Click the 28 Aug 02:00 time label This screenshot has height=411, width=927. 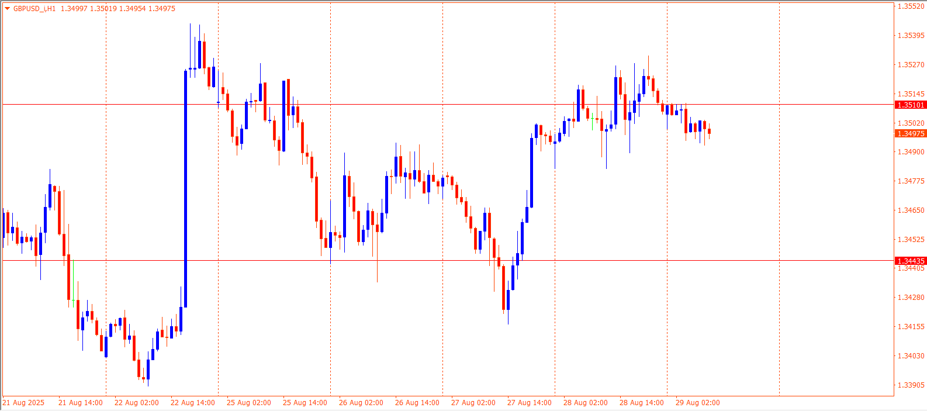pyautogui.click(x=586, y=403)
